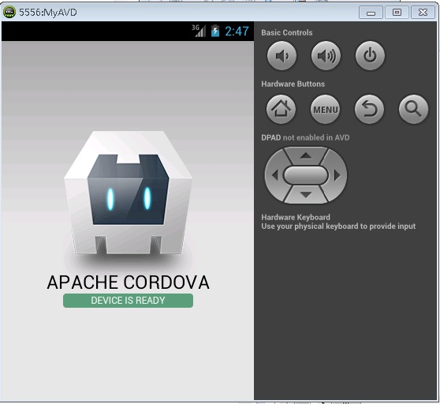Click the DPAD down arrow
Viewport: 440px width, 404px height.
pyautogui.click(x=306, y=194)
